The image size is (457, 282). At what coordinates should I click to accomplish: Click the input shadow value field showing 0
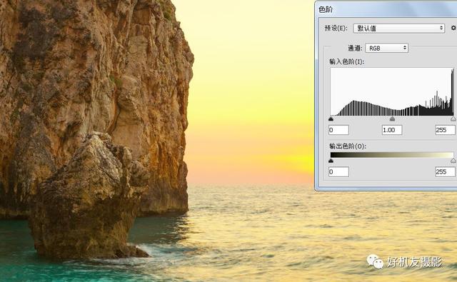[x=338, y=130]
